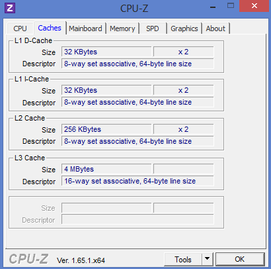Click the L2 Cache x 2 count field
Image resolution: width=271 pixels, height=269 pixels.
point(184,129)
